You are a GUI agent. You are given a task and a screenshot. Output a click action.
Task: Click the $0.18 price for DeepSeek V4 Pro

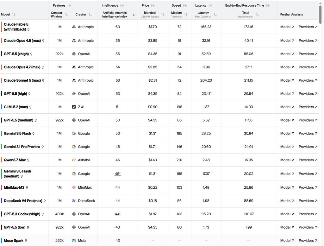pos(153,201)
